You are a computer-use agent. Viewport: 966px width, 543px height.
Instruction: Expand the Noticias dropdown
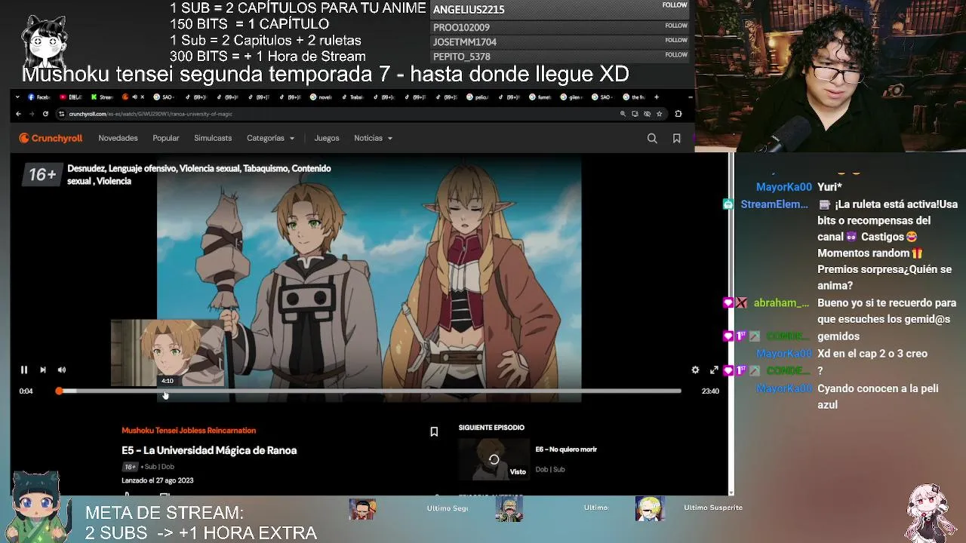click(x=374, y=138)
